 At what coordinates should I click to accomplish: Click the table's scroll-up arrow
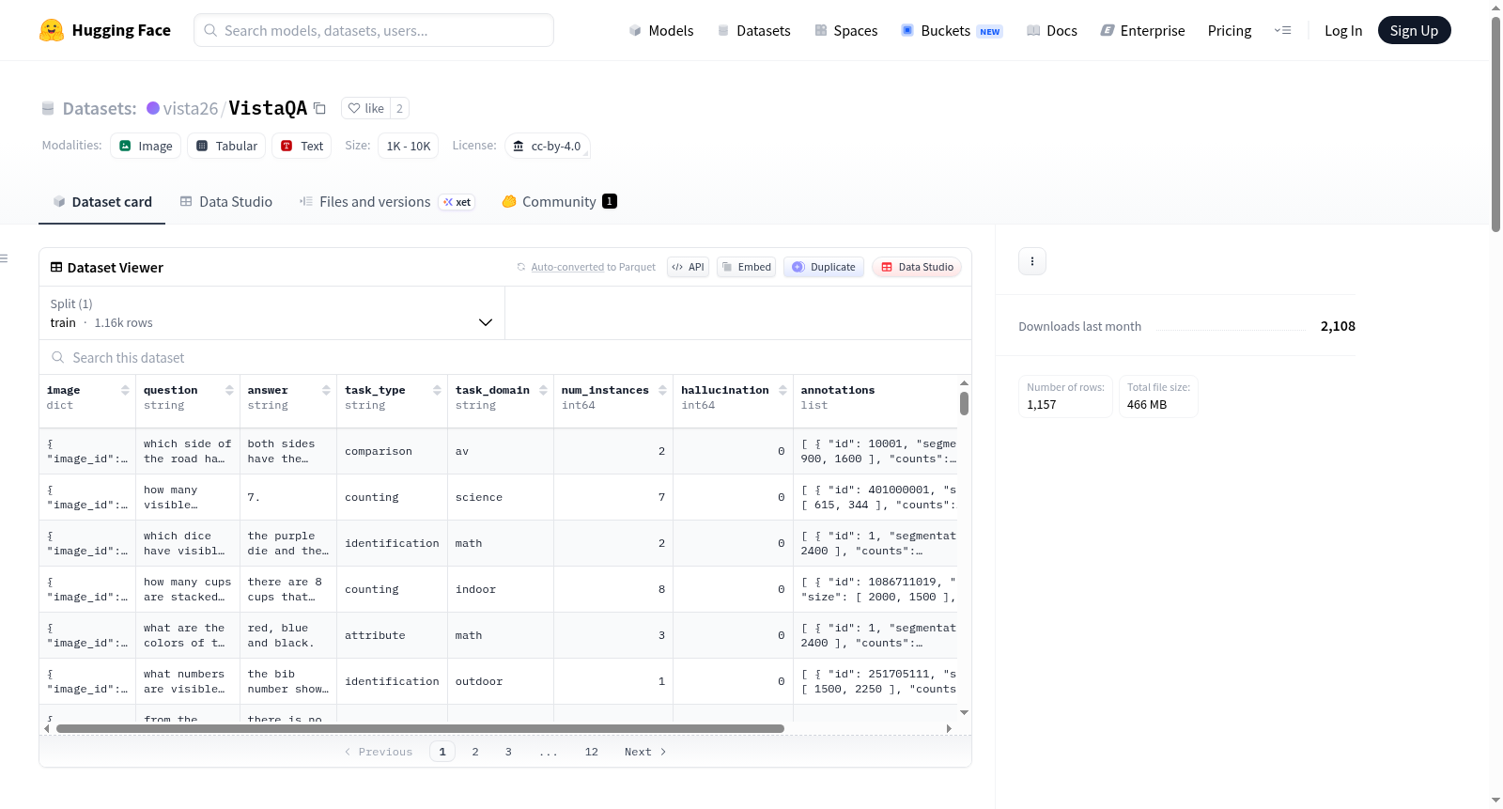964,383
